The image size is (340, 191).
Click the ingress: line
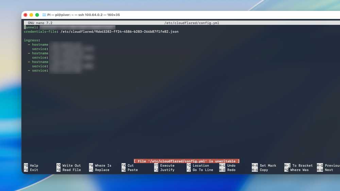(x=32, y=40)
